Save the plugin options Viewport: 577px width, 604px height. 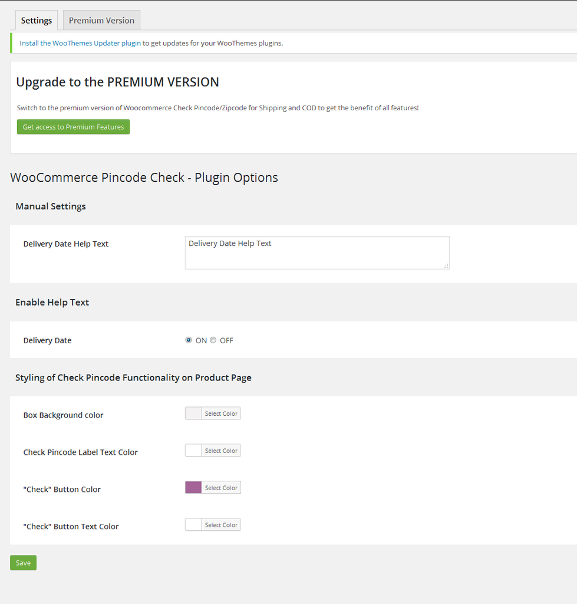(x=22, y=562)
